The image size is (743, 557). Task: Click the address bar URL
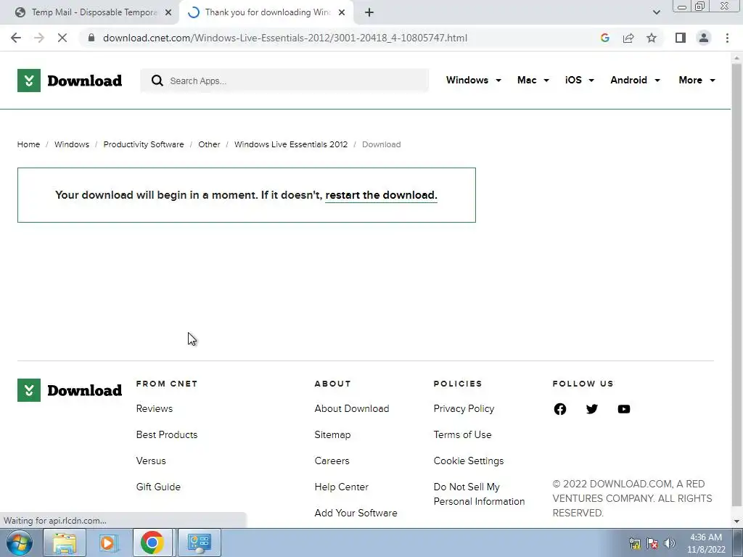point(284,38)
